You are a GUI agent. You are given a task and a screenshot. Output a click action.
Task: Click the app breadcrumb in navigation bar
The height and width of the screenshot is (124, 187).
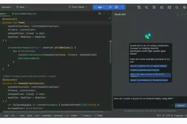5,116
